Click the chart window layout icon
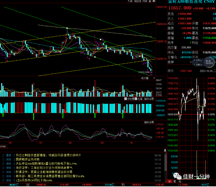This screenshot has width=216, height=187. 150,1
